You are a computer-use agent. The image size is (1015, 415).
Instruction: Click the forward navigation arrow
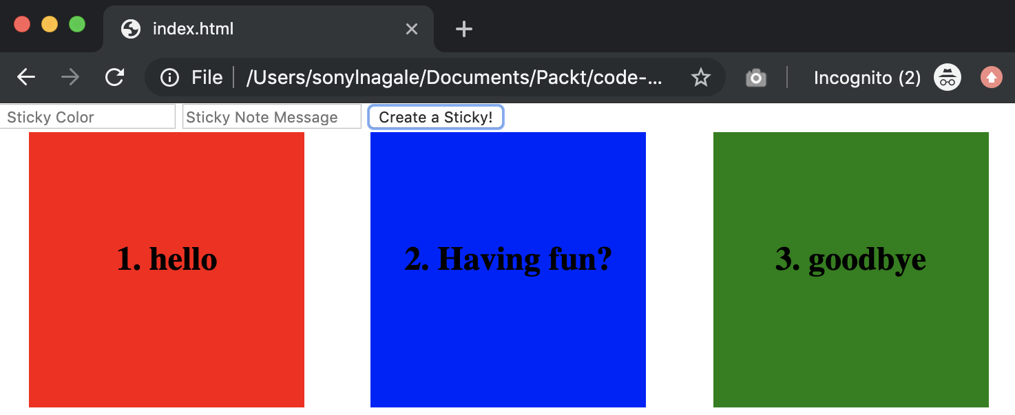[x=70, y=77]
